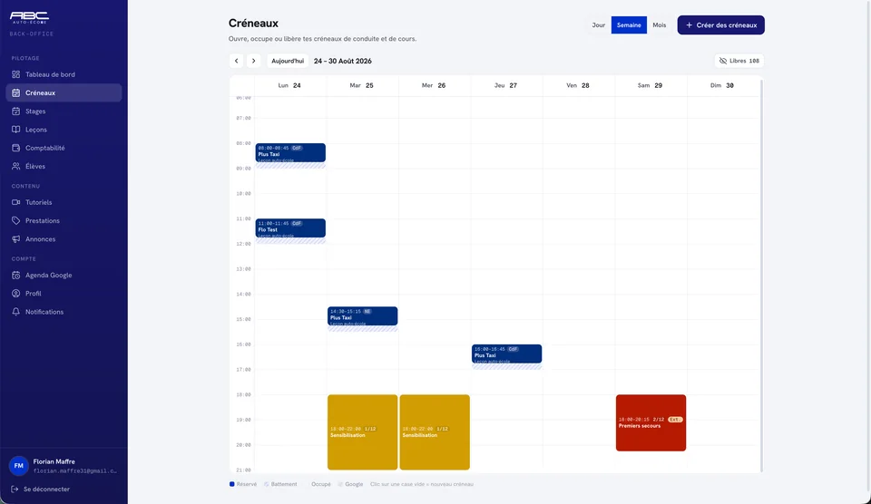The width and height of the screenshot is (871, 504).
Task: Go to Leçons section
Action: click(x=64, y=130)
